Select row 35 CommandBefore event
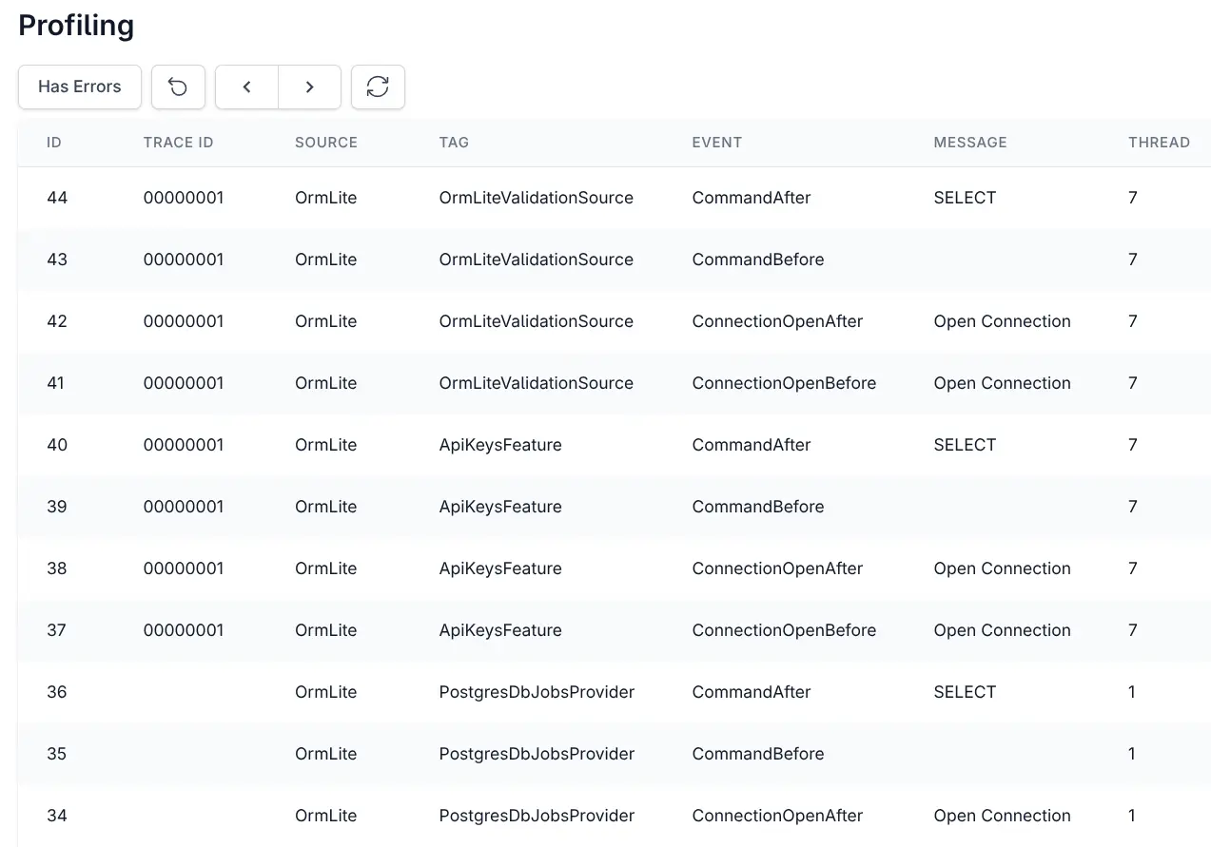 click(x=757, y=754)
